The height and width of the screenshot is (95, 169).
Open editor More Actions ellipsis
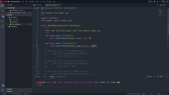click(167, 5)
